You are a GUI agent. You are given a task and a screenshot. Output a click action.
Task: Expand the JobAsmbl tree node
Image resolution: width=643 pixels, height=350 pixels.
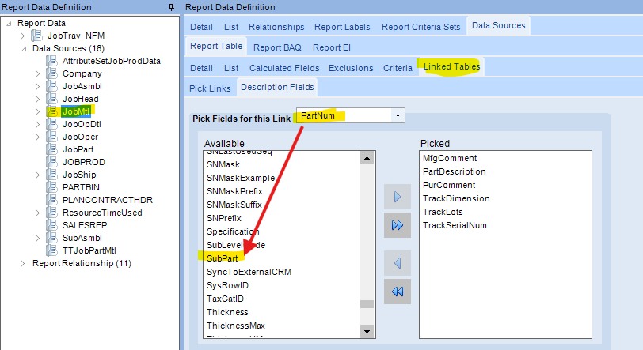coord(37,87)
